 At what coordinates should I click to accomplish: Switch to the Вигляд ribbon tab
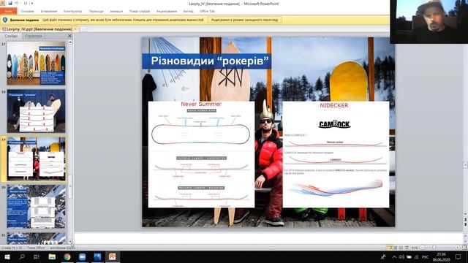[x=188, y=12]
